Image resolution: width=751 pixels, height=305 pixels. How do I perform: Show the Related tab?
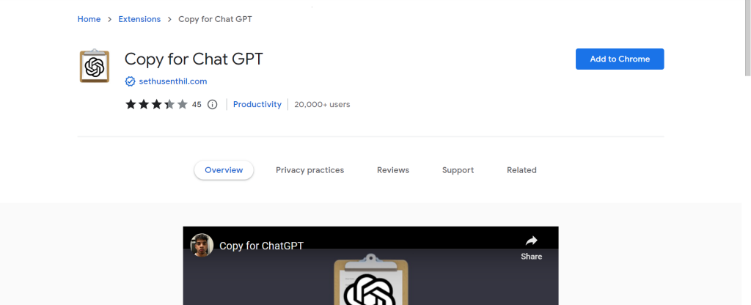point(521,170)
